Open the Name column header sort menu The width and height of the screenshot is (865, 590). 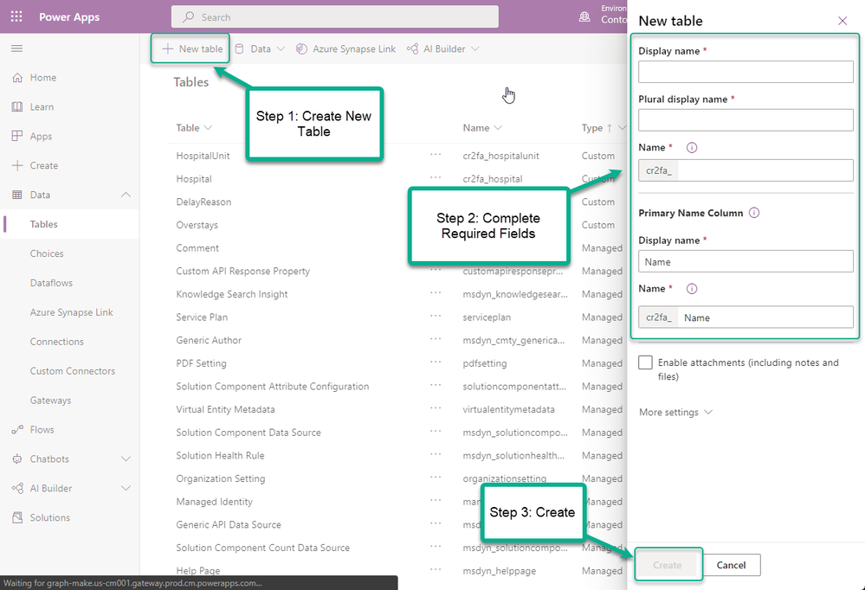(x=498, y=128)
